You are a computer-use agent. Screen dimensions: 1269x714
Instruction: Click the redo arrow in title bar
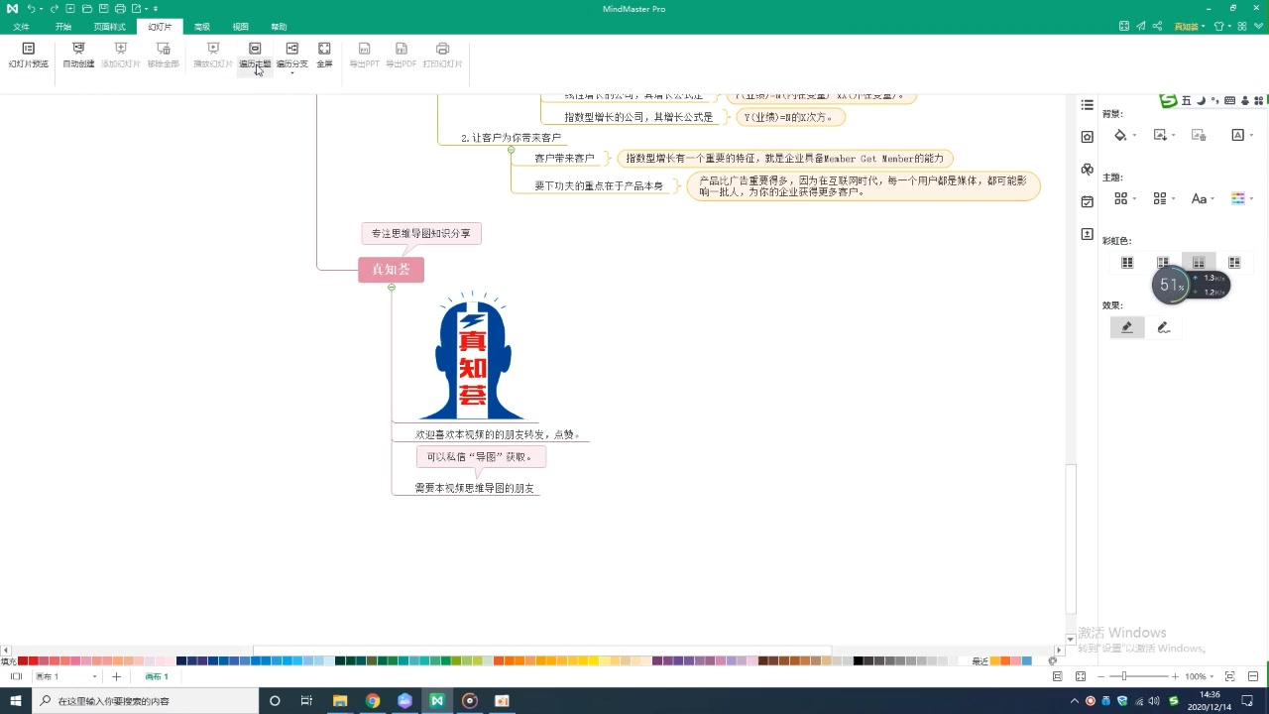(x=55, y=8)
